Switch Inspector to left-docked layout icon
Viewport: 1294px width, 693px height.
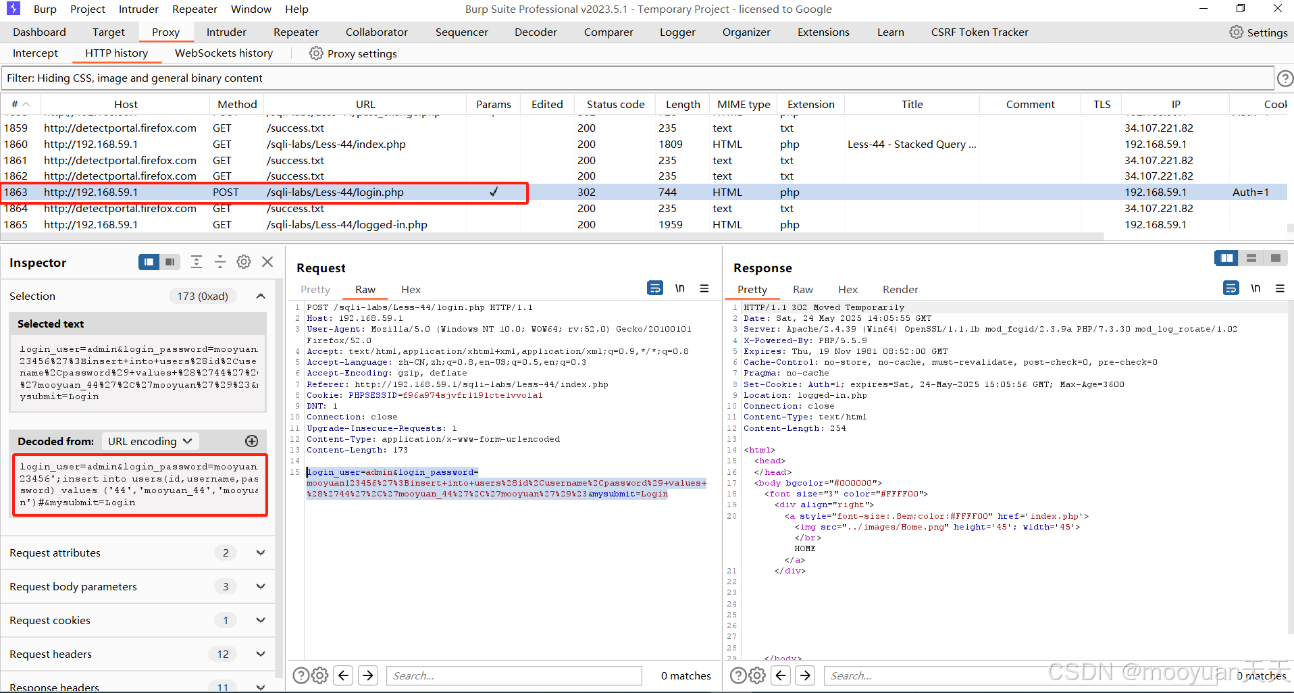pos(149,262)
